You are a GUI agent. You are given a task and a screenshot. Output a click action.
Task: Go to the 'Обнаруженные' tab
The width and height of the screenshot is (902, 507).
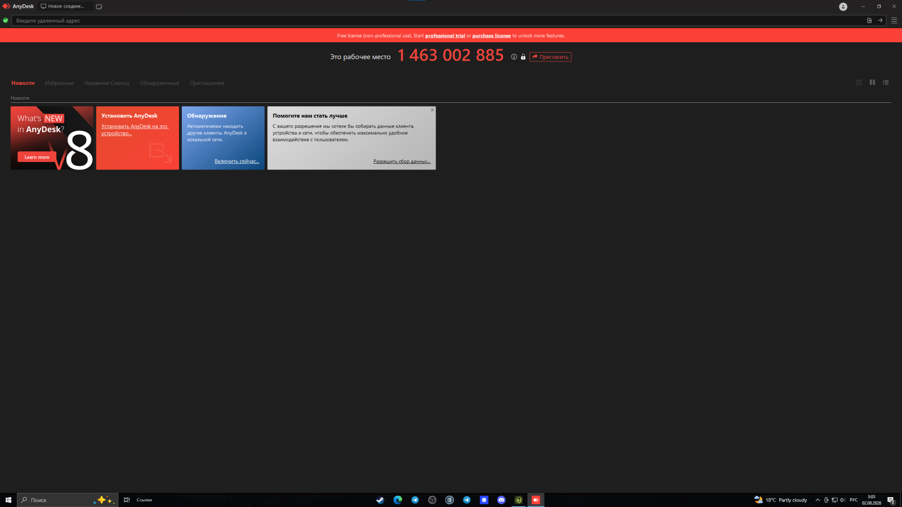(x=159, y=83)
